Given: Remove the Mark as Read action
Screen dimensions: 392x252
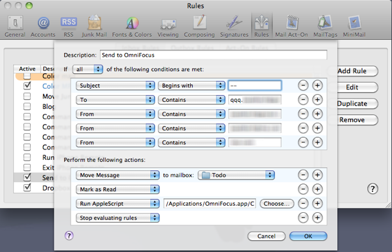Looking at the screenshot, I should tap(303, 189).
